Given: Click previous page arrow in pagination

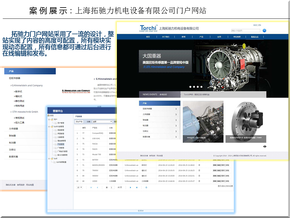Looking at the screenshot, I should [97, 187].
